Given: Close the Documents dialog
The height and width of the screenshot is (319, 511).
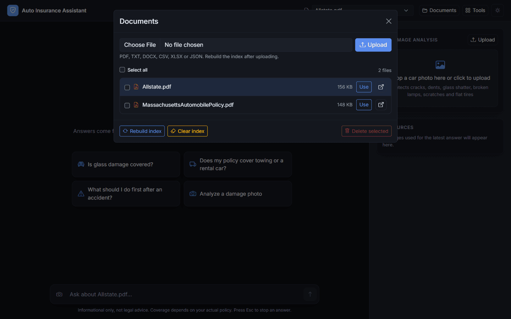Looking at the screenshot, I should pos(389,21).
